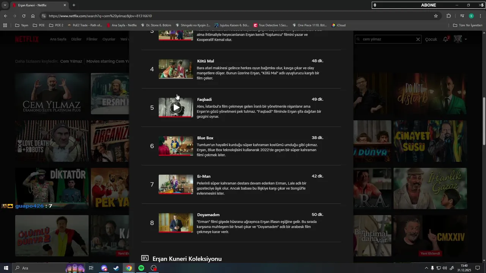The image size is (486, 273).
Task: Expand the Tüm Yer İşaretleri folder
Action: (x=467, y=25)
